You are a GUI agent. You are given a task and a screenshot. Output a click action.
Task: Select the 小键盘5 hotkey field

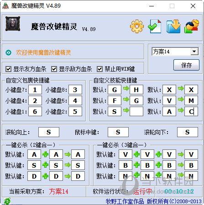coord(75,101)
